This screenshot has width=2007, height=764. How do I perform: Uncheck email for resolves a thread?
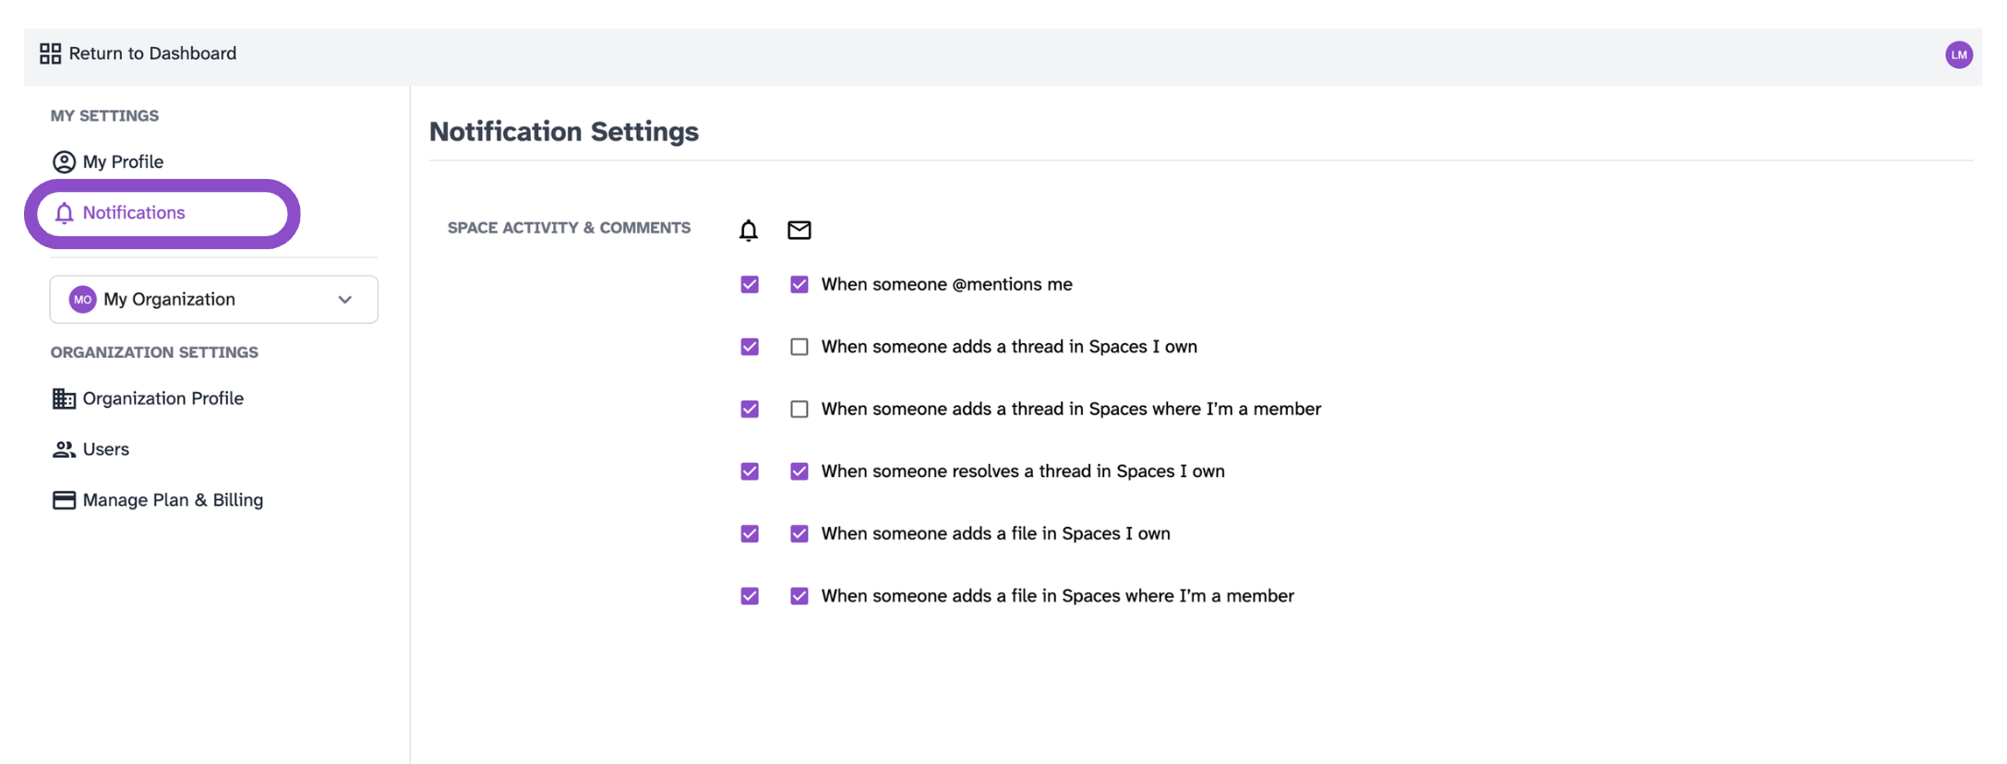click(799, 472)
